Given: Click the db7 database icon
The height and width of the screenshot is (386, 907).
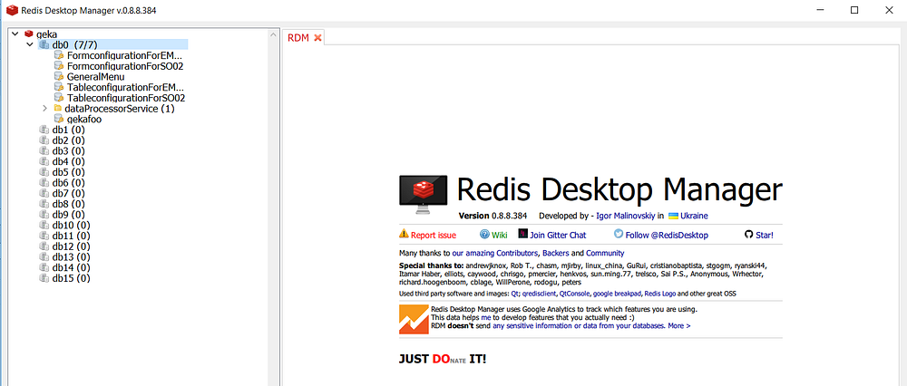Looking at the screenshot, I should tap(44, 193).
